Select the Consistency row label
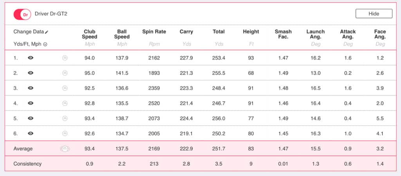The height and width of the screenshot is (176, 401). pos(27,164)
